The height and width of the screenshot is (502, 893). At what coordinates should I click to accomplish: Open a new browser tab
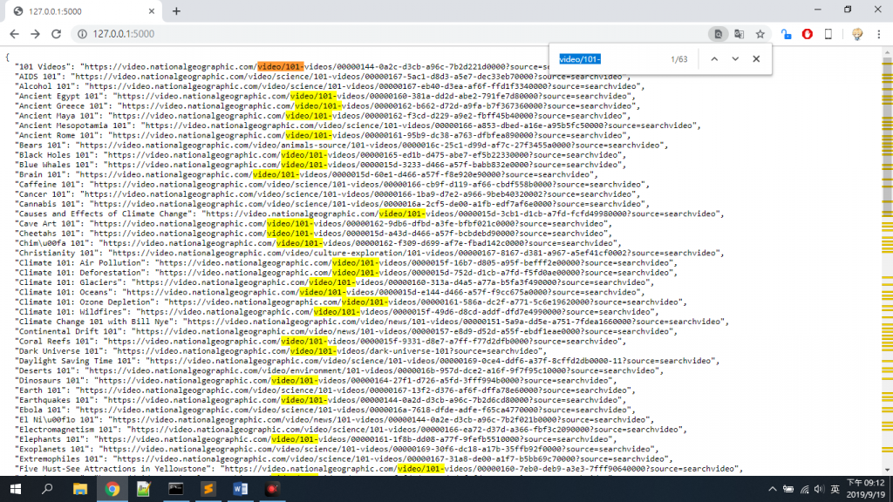[x=176, y=11]
